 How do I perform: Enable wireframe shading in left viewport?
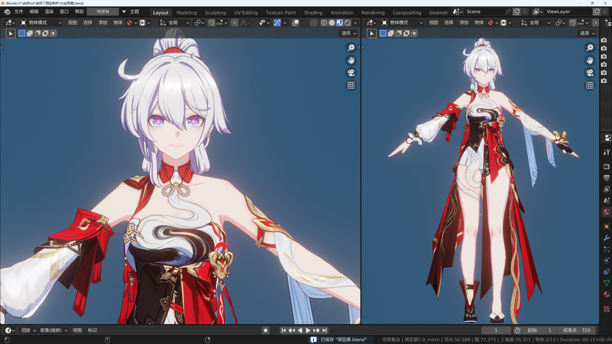324,23
